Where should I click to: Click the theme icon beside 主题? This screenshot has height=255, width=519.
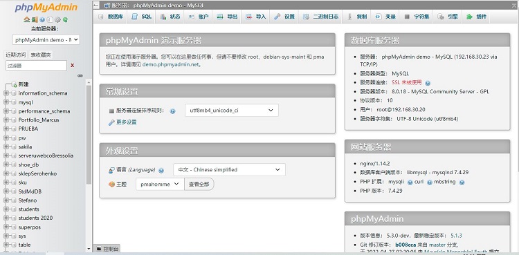coord(111,185)
